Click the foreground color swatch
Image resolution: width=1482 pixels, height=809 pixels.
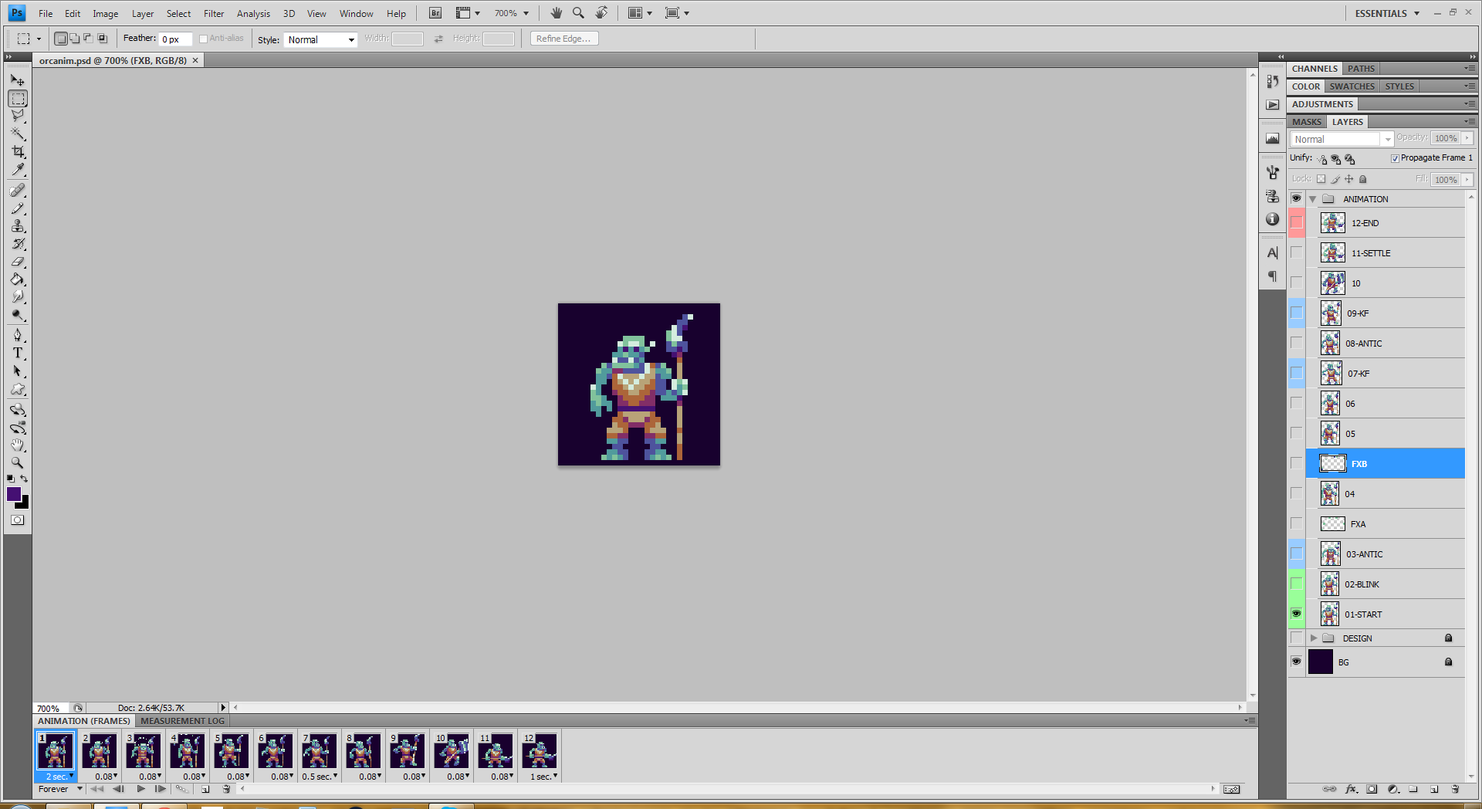(14, 495)
